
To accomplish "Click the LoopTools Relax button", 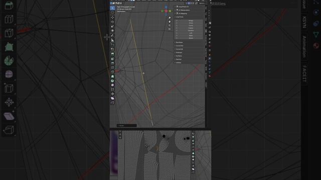I will tap(191, 35).
